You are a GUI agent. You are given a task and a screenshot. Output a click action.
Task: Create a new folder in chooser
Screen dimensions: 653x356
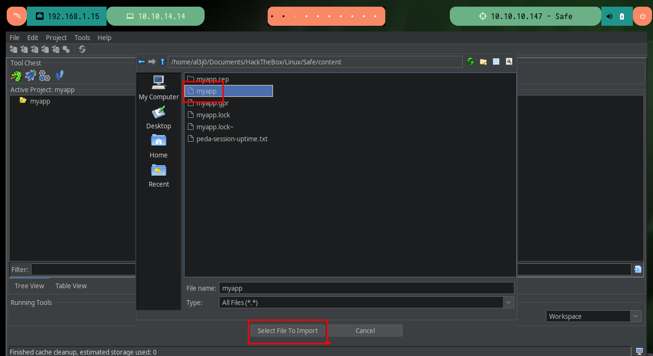[483, 62]
